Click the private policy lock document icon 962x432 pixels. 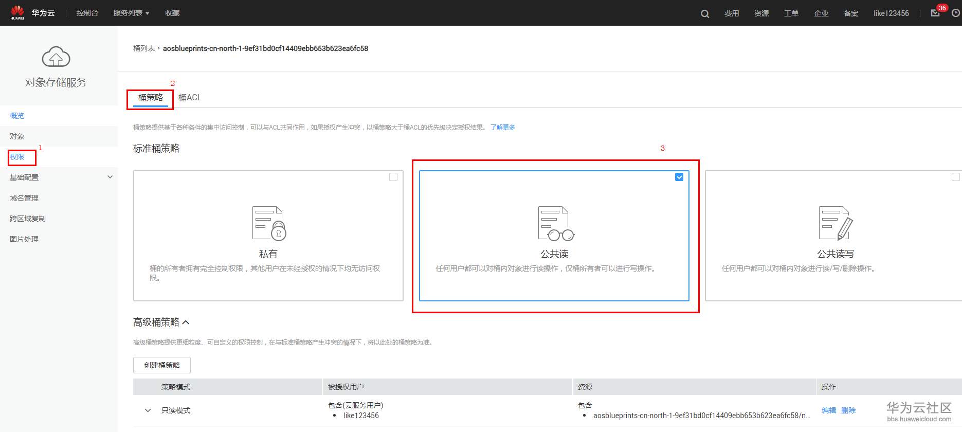pyautogui.click(x=269, y=223)
